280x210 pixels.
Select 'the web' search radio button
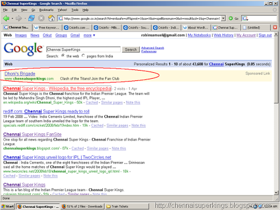pos(63,55)
